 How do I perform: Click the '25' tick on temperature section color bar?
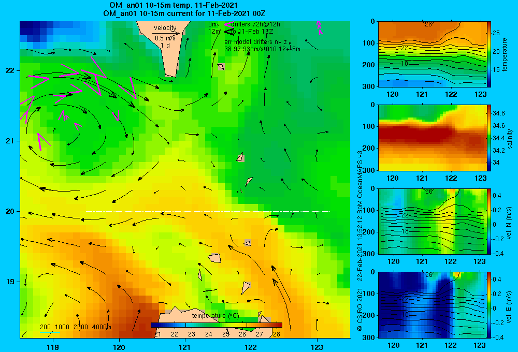496,33
